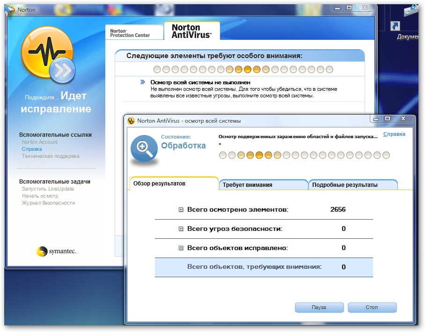Switch to the Требует внимания tab
This screenshot has height=332, width=425.
(x=264, y=184)
